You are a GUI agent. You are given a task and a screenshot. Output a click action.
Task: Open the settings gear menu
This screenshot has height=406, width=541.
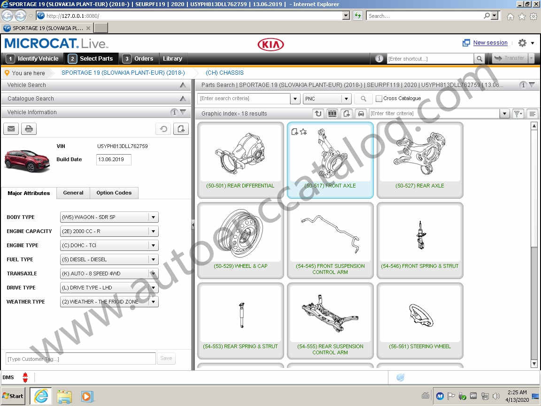coord(522,43)
